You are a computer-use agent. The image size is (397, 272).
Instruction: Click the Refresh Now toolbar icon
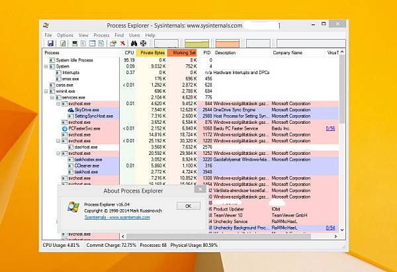[x=63, y=43]
